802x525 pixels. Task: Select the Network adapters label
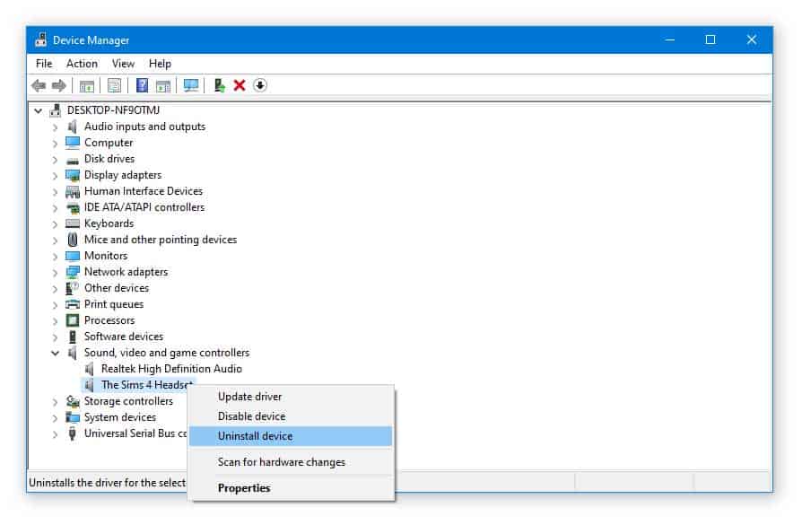[x=126, y=272]
